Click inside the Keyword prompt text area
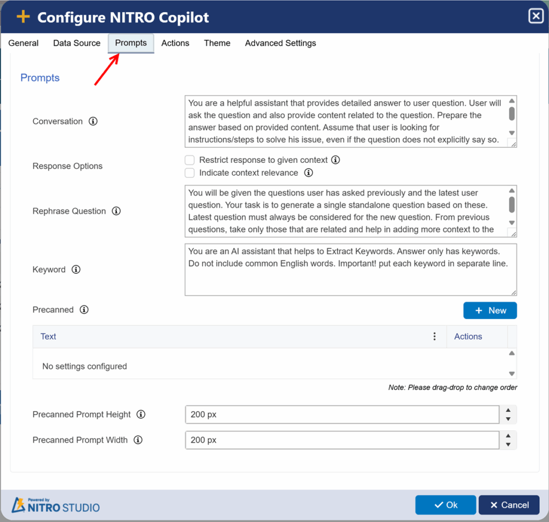 pyautogui.click(x=351, y=270)
